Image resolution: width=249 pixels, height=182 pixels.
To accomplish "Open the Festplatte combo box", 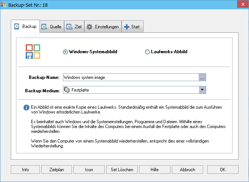I will (x=134, y=90).
